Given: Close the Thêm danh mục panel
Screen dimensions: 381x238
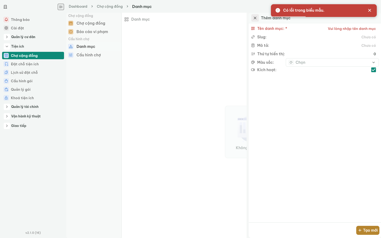Looking at the screenshot, I should click(x=255, y=18).
